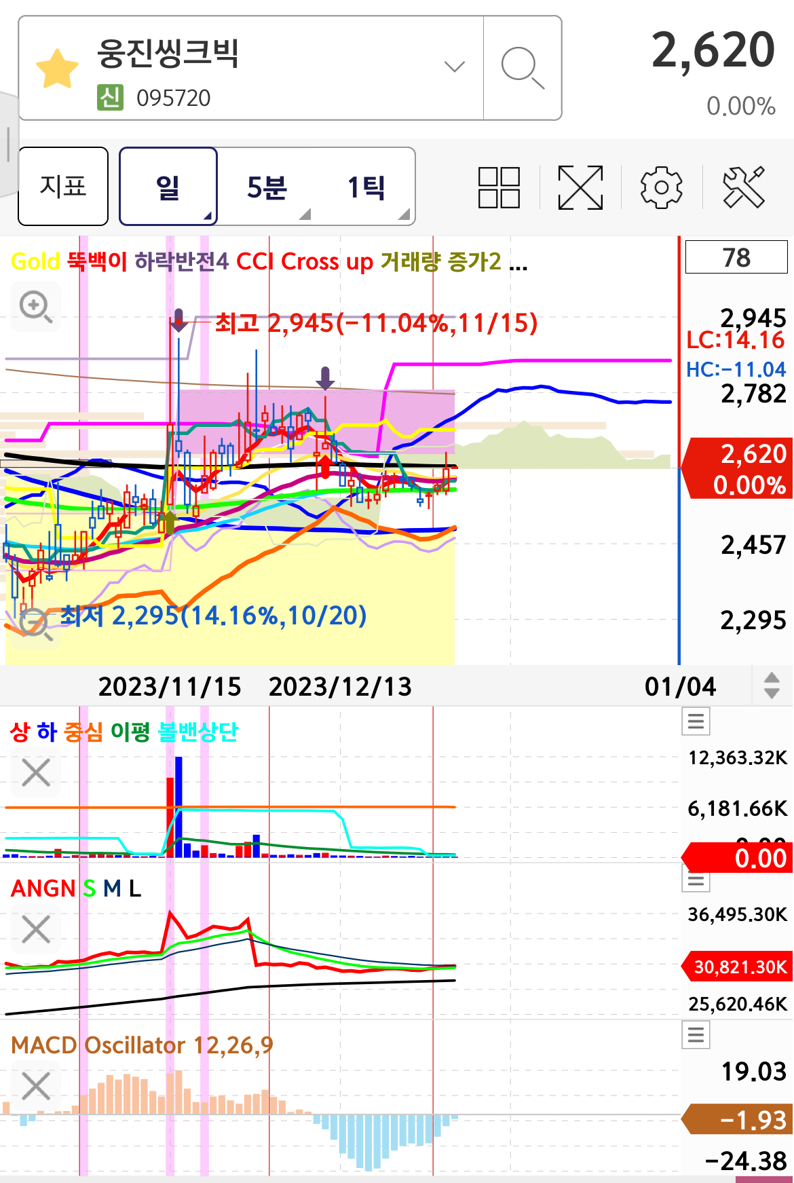Image resolution: width=794 pixels, height=1183 pixels.
Task: Toggle the favorite star for 웅진씽크빅
Action: (57, 69)
